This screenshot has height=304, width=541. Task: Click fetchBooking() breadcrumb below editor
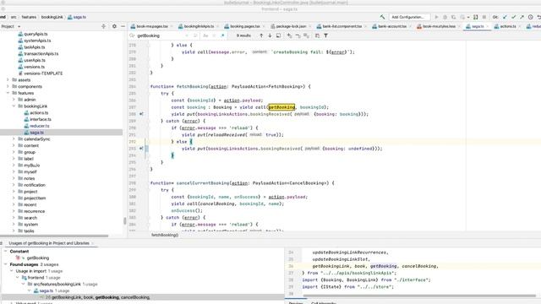click(165, 235)
